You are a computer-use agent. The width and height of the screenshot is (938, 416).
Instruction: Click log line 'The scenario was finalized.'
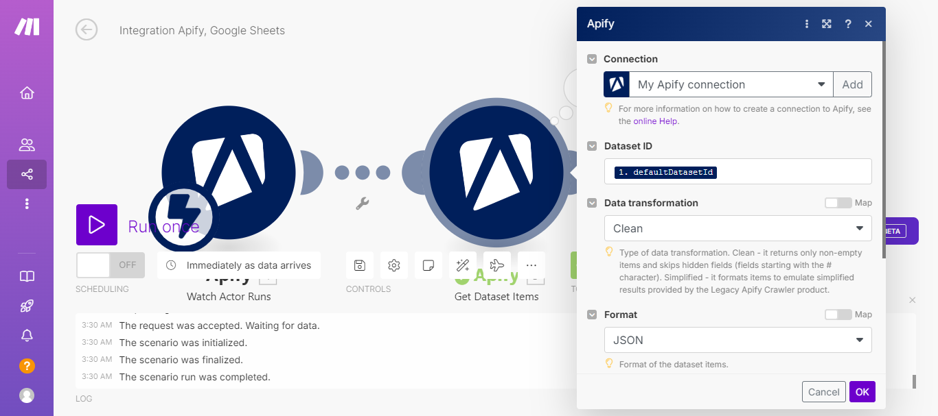181,360
